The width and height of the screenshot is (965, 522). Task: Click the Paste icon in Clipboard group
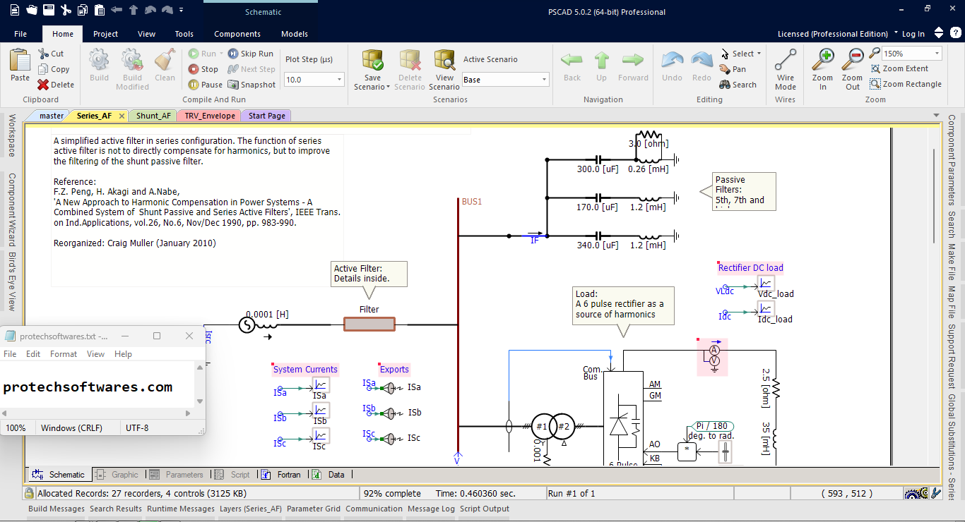point(20,59)
